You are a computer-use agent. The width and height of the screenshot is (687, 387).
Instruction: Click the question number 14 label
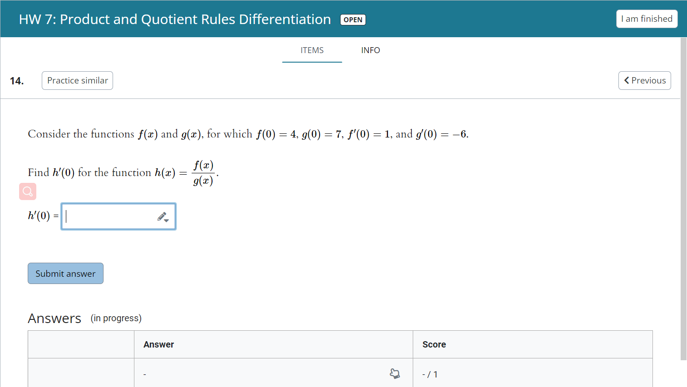point(16,80)
